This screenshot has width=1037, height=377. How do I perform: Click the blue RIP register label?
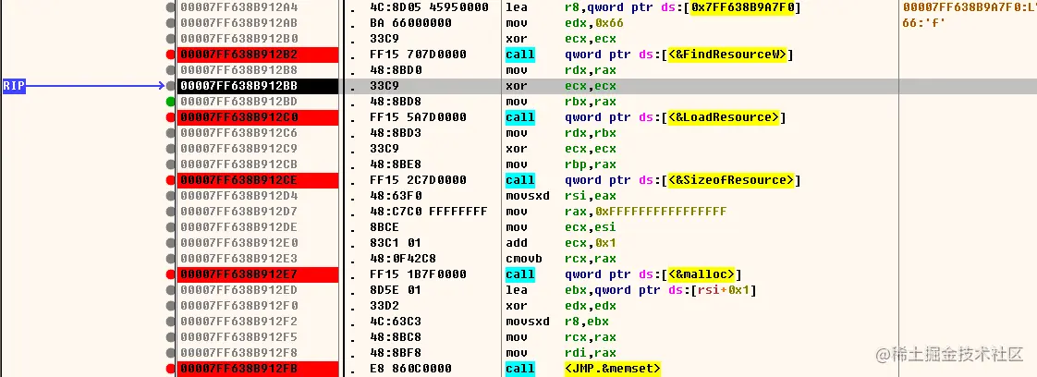click(14, 86)
